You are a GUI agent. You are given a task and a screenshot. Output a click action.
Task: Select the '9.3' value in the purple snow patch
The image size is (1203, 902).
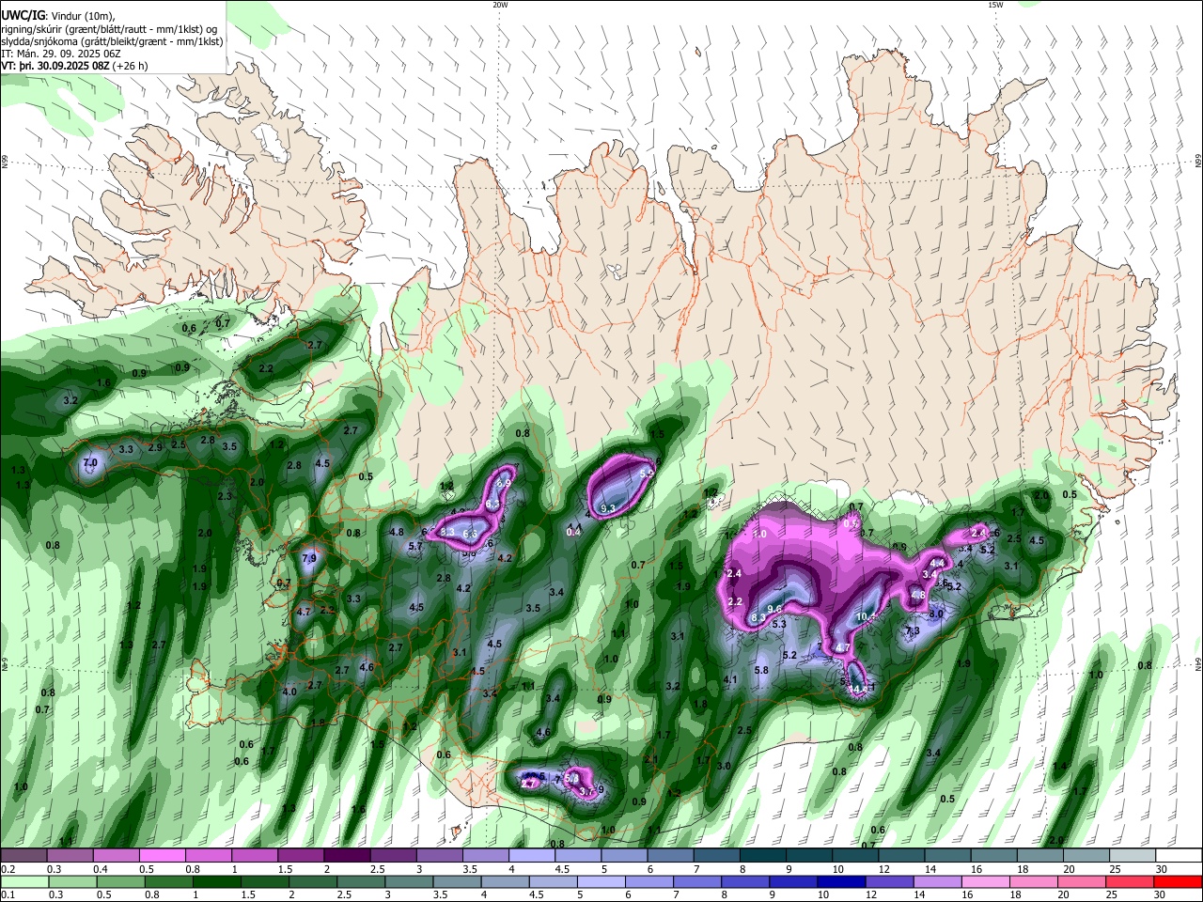607,508
